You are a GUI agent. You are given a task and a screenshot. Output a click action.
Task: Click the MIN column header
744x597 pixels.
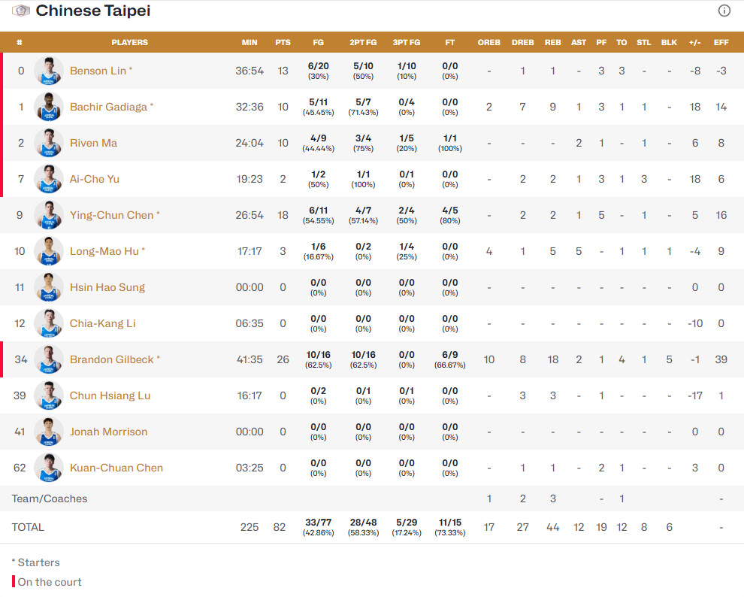pyautogui.click(x=250, y=42)
